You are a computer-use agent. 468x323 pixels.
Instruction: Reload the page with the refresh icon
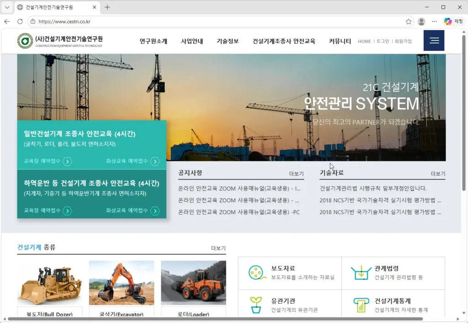tap(20, 22)
